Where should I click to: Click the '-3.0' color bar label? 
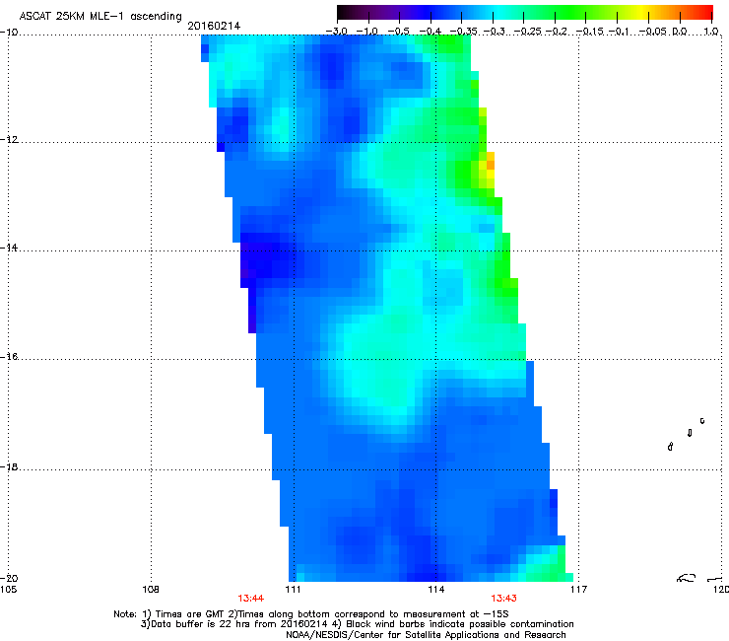pyautogui.click(x=337, y=32)
